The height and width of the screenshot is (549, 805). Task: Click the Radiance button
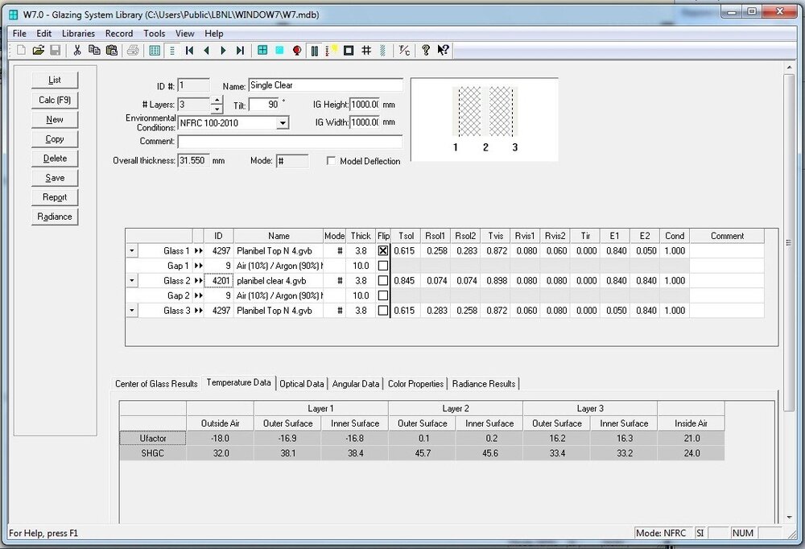pyautogui.click(x=55, y=217)
